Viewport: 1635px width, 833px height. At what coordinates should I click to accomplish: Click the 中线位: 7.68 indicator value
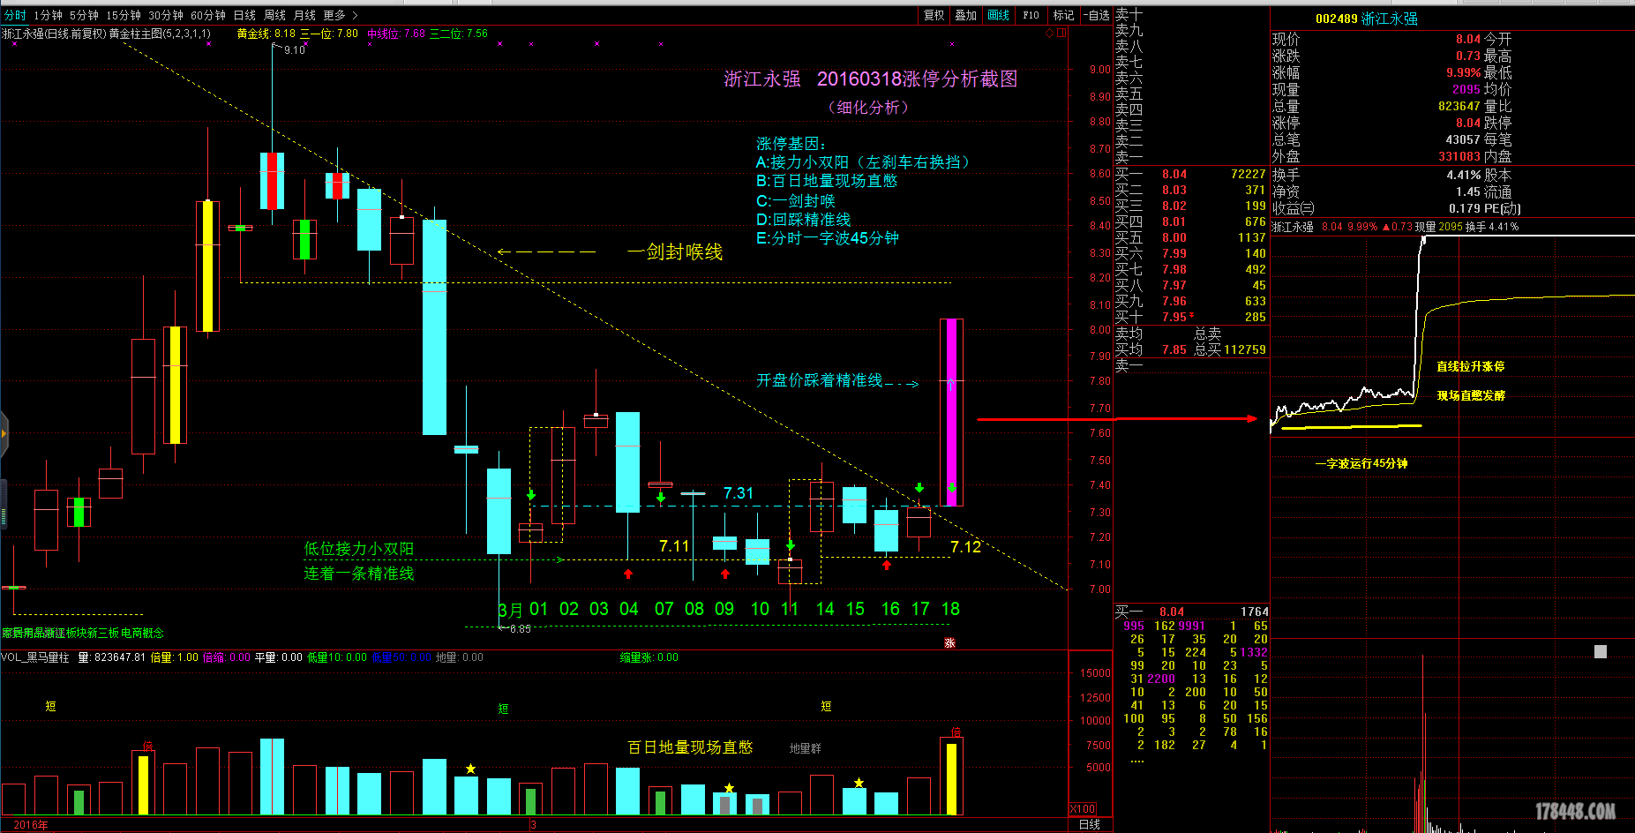click(x=396, y=34)
